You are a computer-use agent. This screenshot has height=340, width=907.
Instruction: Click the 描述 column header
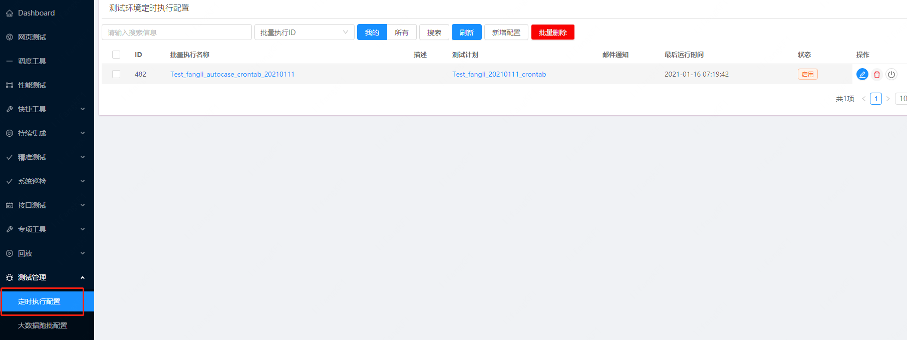(420, 55)
